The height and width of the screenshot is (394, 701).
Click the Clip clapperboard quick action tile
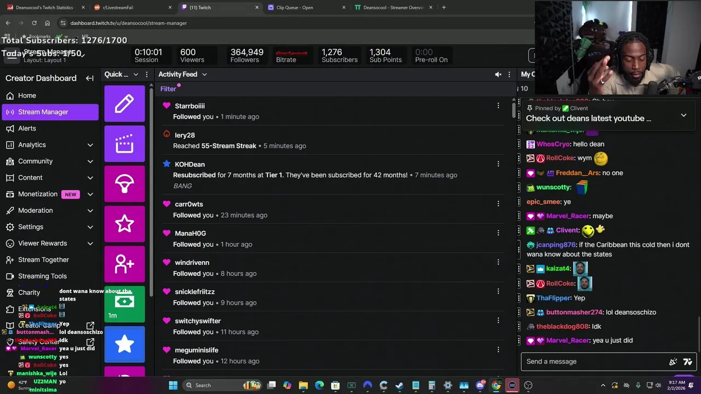pyautogui.click(x=125, y=143)
